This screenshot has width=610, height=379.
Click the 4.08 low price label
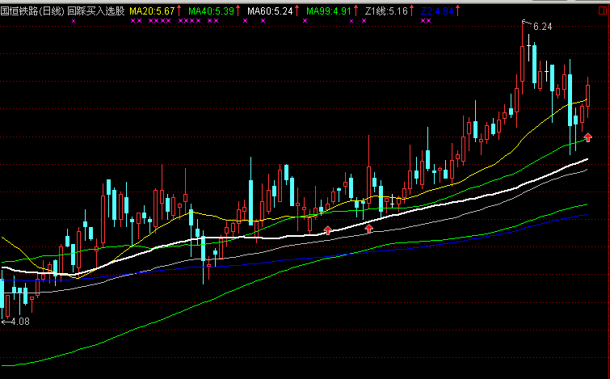coord(20,322)
